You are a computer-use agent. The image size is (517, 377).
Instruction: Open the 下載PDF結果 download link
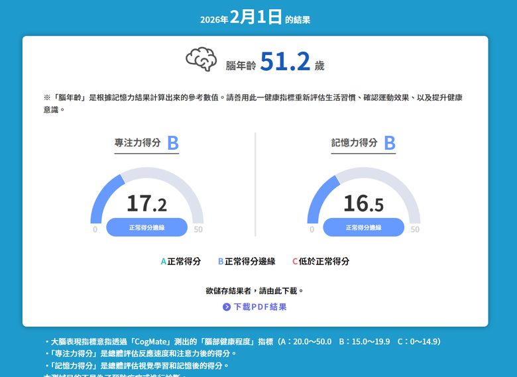[255, 307]
